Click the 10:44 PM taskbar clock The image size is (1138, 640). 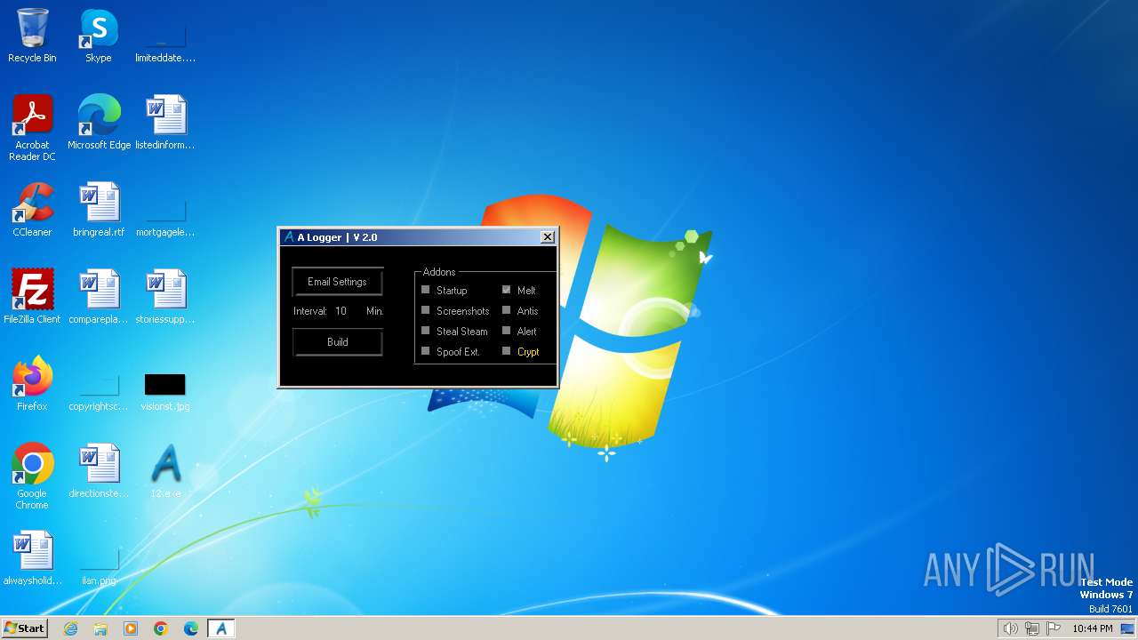[x=1092, y=628]
